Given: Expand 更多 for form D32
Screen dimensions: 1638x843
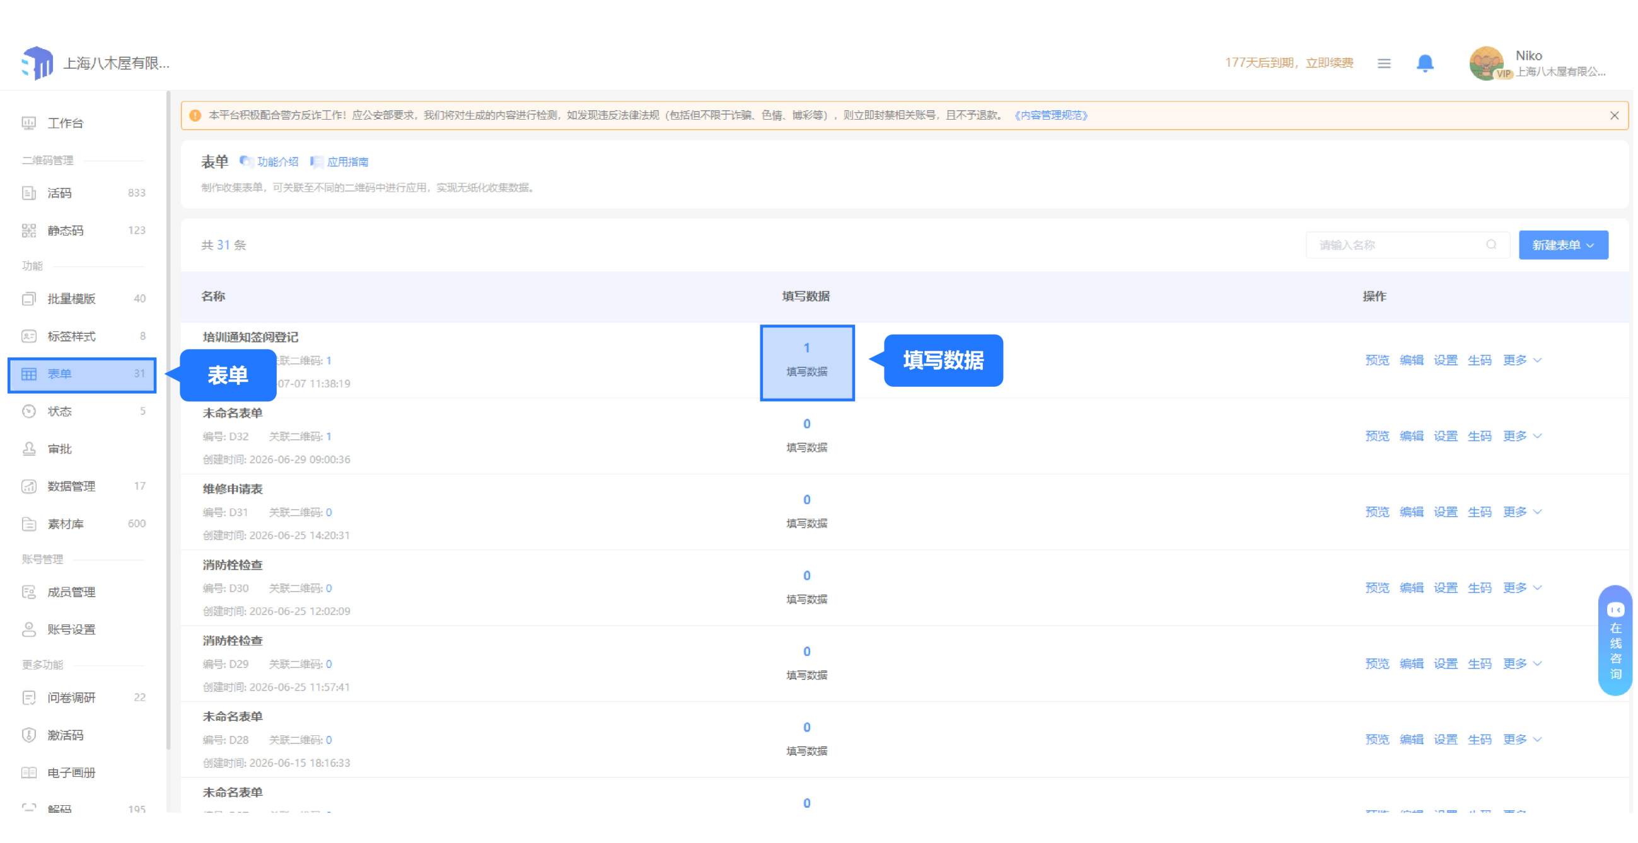Looking at the screenshot, I should 1521,437.
